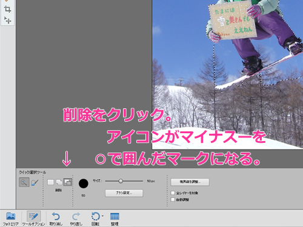Open 整理 Organizer

[115, 219]
